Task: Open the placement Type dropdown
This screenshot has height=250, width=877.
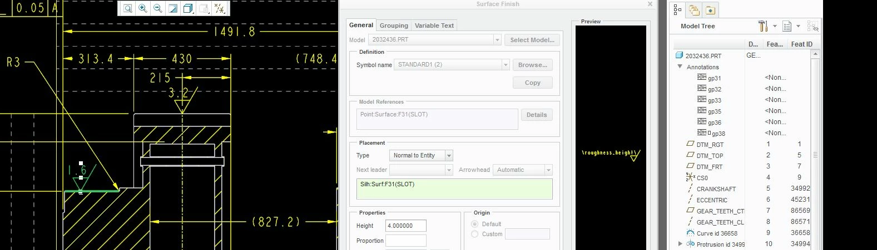Action: [x=449, y=156]
